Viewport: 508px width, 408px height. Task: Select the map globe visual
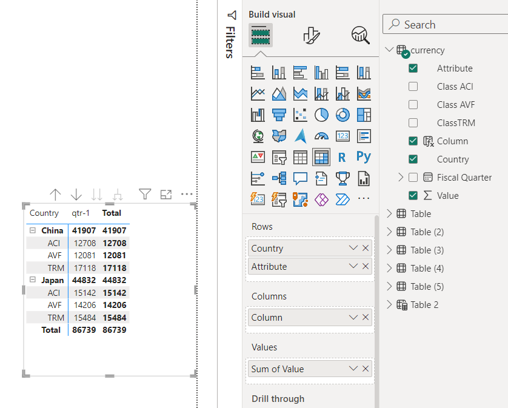pyautogui.click(x=258, y=136)
